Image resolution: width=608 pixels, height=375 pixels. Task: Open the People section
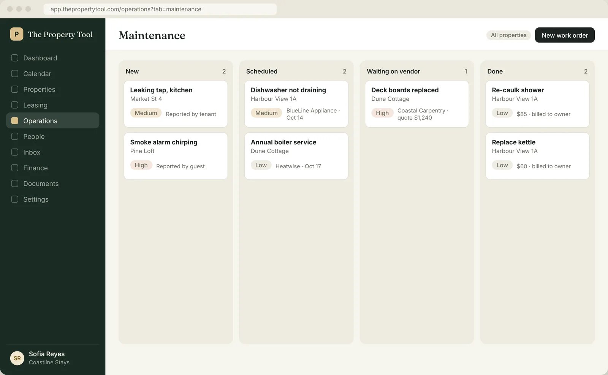[53, 136]
